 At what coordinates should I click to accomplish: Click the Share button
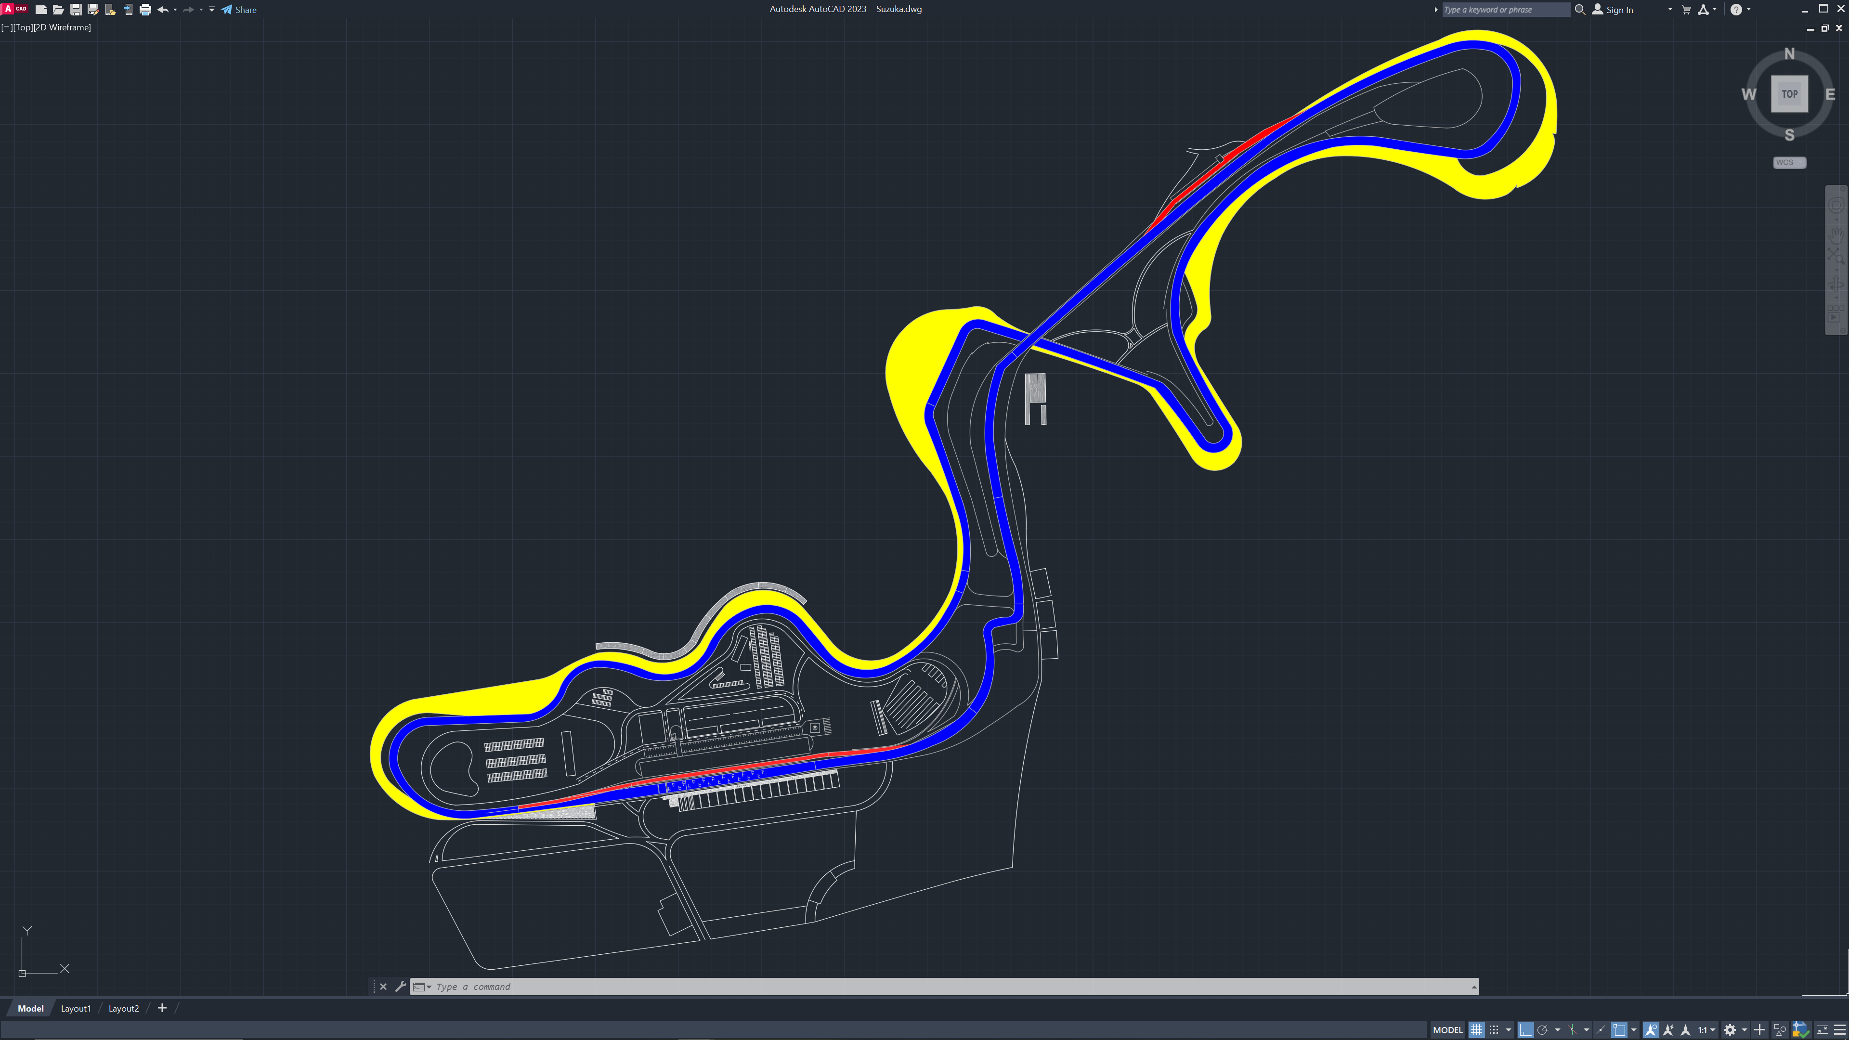[239, 10]
